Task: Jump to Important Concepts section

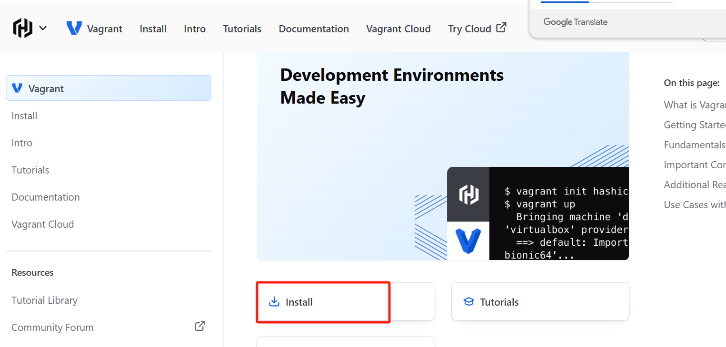Action: pos(695,165)
